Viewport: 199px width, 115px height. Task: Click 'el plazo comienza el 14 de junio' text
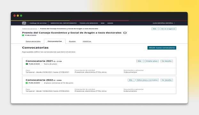(59, 83)
